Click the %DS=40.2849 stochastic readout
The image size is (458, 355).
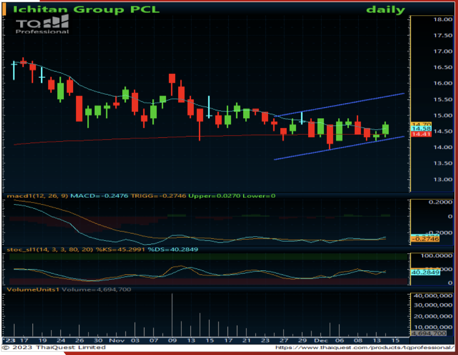[173, 249]
